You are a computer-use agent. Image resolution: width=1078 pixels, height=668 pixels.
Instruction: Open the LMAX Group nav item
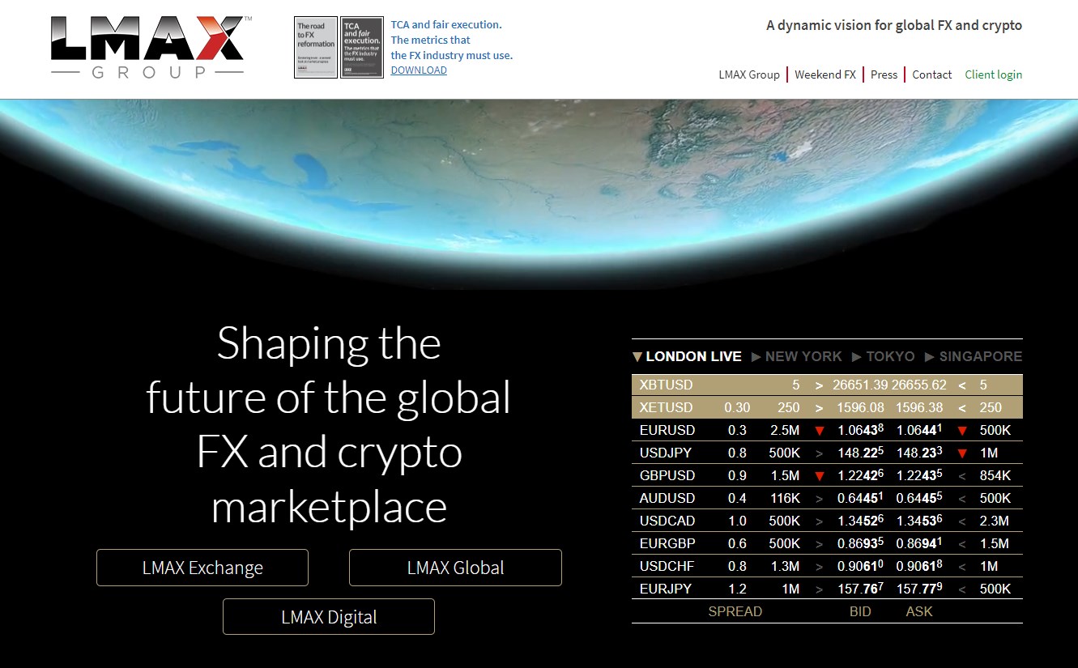(749, 74)
